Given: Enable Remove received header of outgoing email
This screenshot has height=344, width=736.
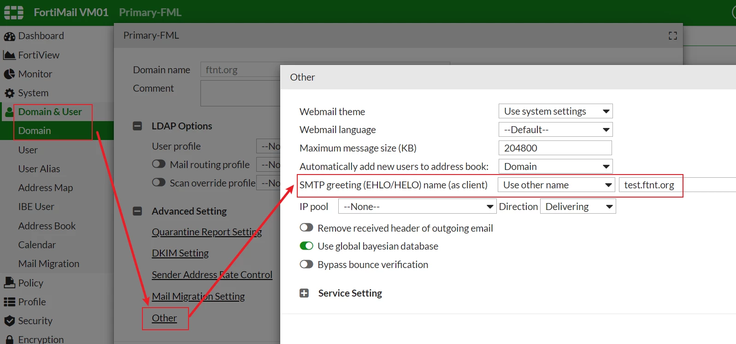Looking at the screenshot, I should (x=306, y=228).
